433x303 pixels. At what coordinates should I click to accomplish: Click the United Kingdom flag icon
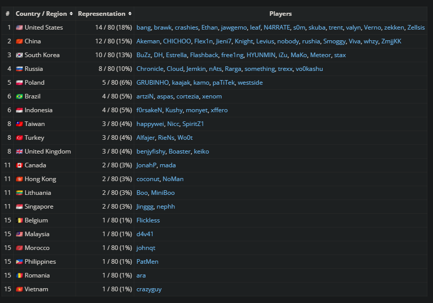(19, 151)
